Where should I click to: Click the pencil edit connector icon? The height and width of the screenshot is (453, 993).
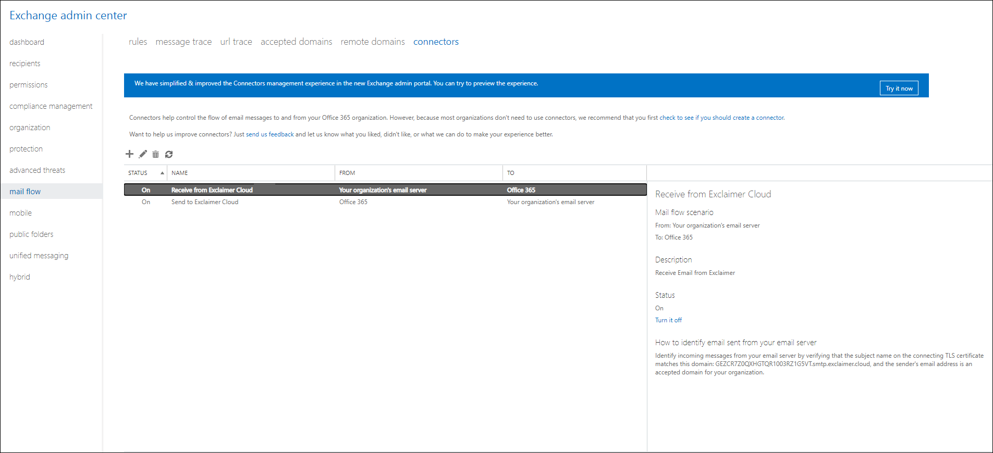[143, 154]
